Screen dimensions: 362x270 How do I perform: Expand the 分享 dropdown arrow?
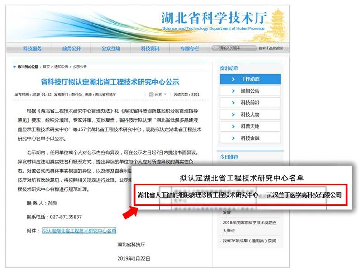pos(165,94)
